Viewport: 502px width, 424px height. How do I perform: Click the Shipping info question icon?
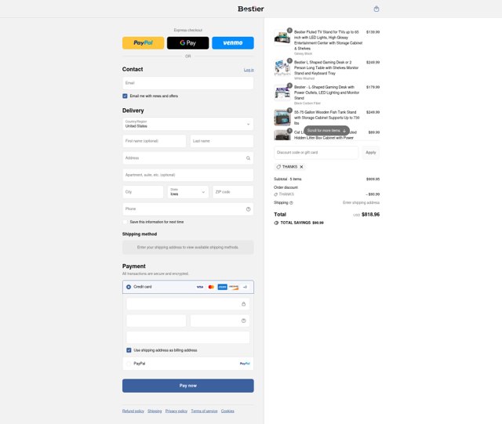click(291, 203)
